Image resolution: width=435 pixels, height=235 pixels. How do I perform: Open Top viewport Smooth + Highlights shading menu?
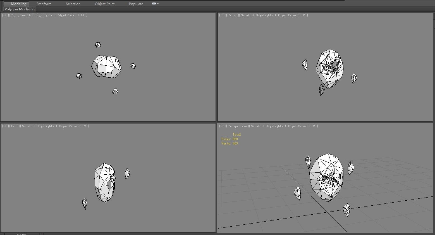click(54, 15)
